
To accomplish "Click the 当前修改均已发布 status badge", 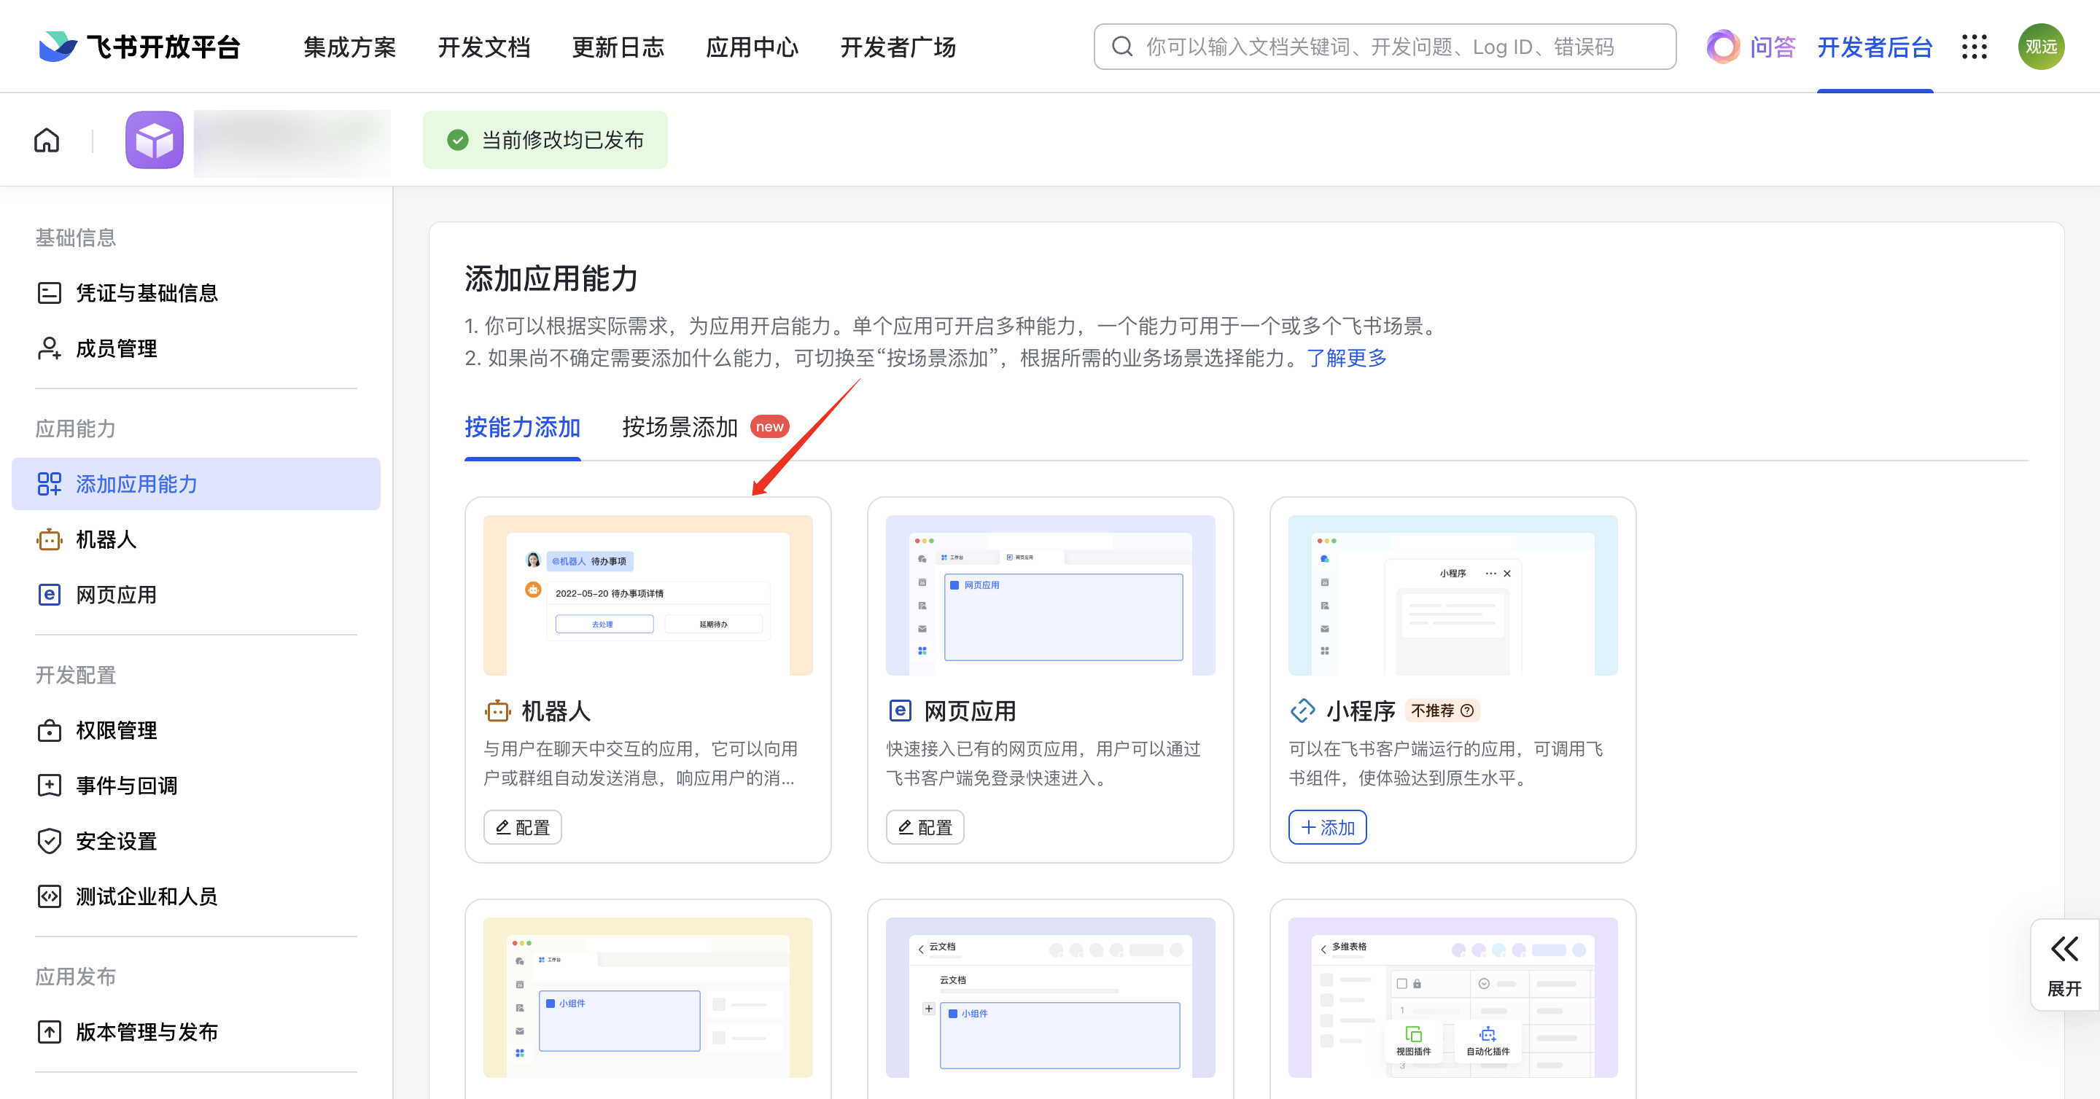I will pos(545,140).
